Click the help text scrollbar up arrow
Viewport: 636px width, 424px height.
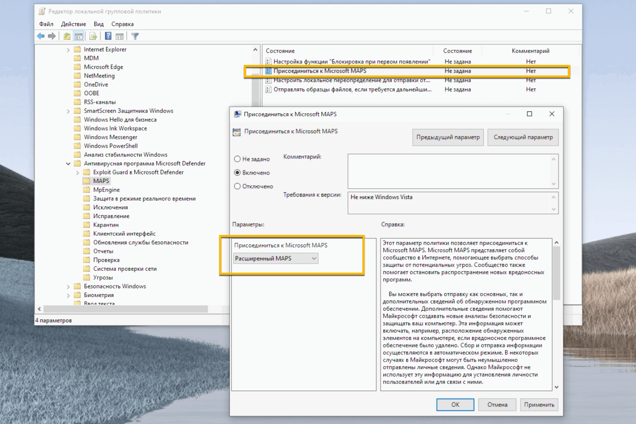coord(557,243)
